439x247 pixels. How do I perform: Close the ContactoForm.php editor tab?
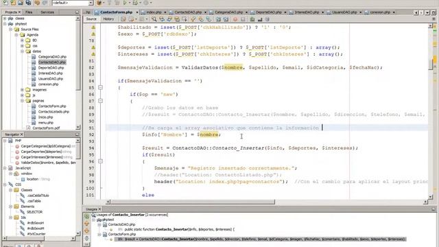[x=137, y=12]
